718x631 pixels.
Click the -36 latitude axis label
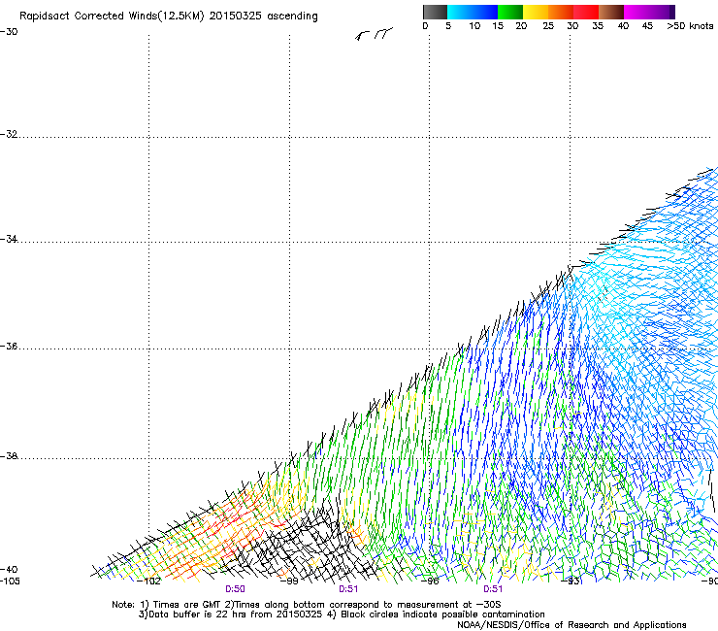[x=9, y=346]
